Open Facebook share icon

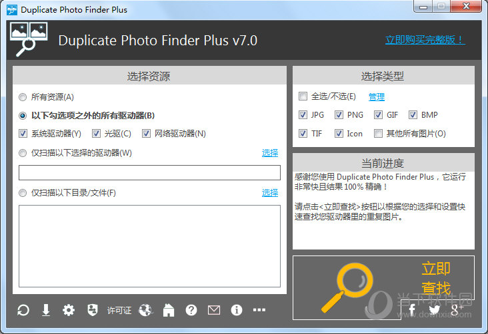pyautogui.click(x=412, y=309)
